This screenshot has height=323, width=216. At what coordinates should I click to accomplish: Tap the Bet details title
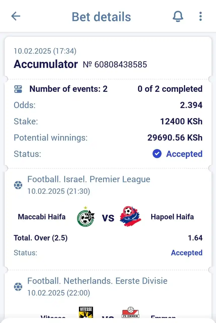coord(101,17)
